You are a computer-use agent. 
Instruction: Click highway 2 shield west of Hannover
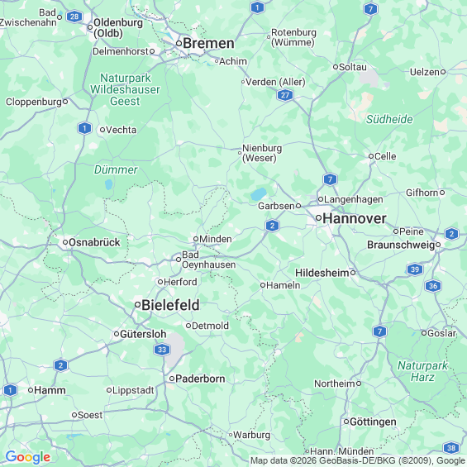click(272, 226)
